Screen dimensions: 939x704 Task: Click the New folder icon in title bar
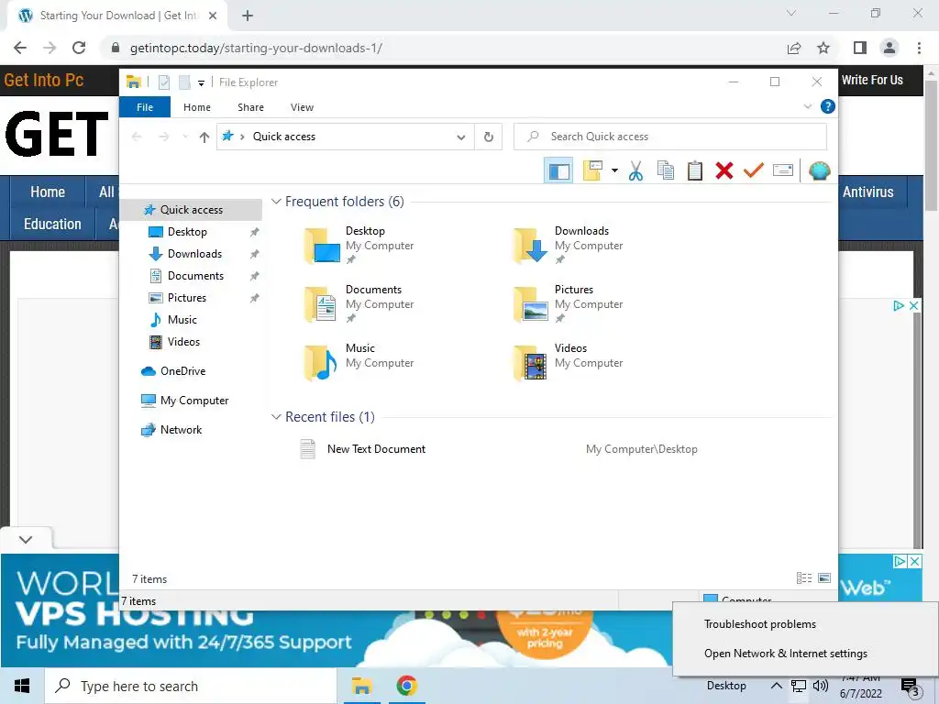coord(184,82)
